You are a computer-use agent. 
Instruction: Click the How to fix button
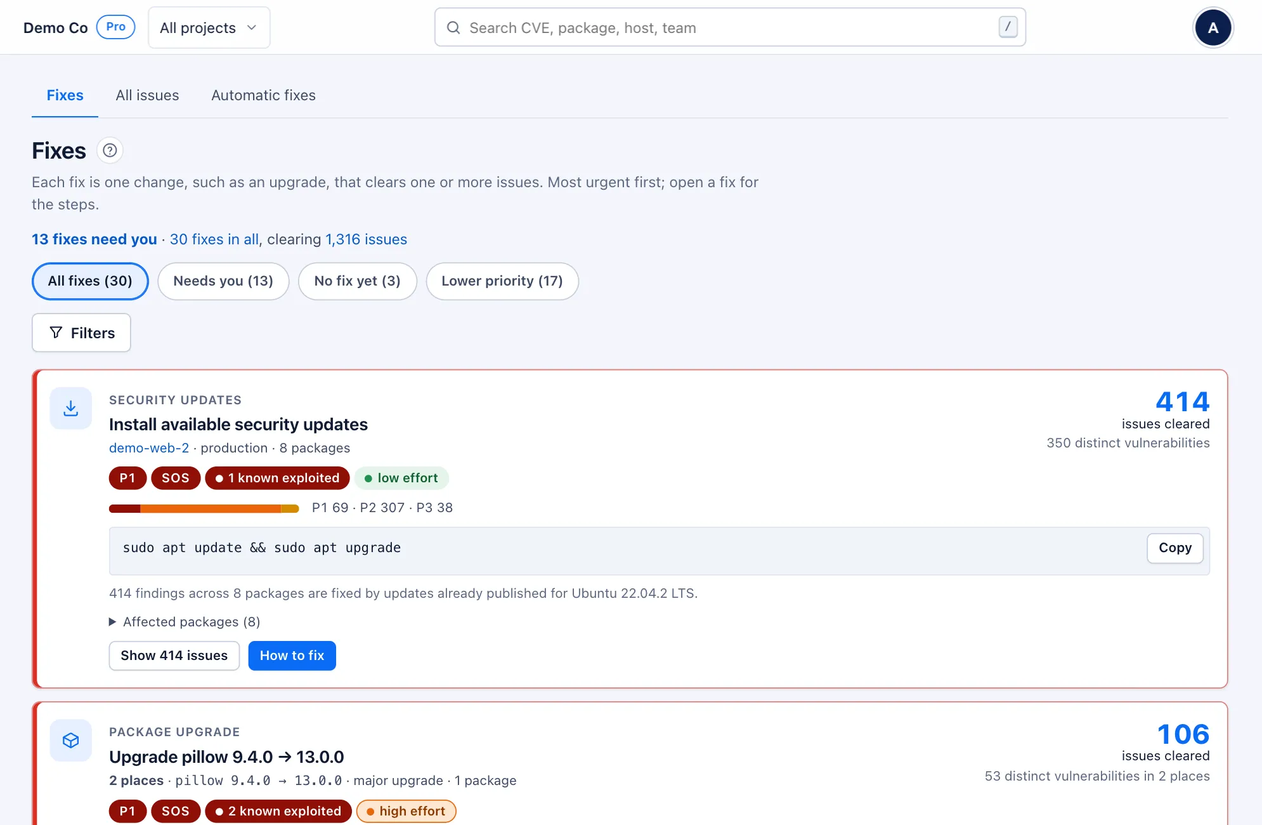292,656
